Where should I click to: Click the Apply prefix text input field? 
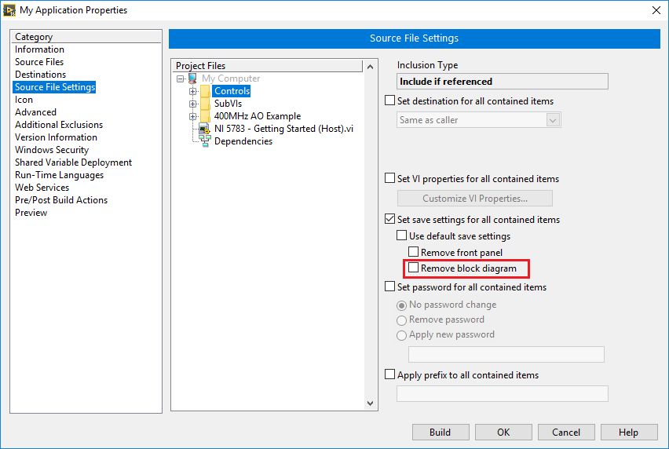pyautogui.click(x=503, y=393)
